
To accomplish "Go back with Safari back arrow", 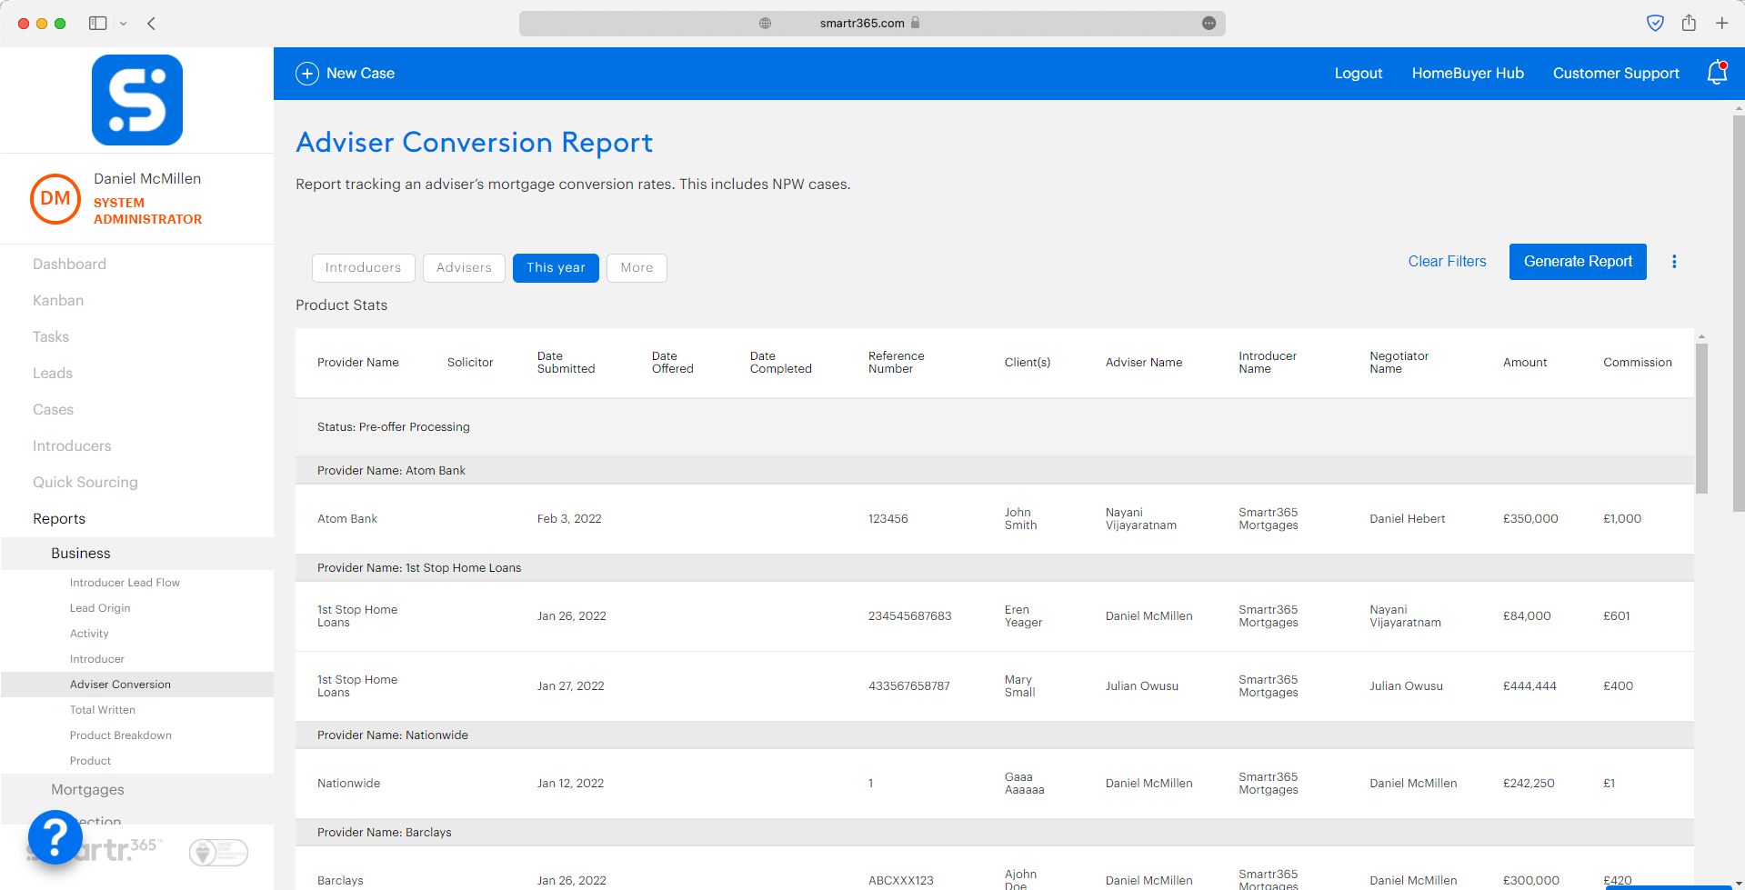I will click(152, 24).
